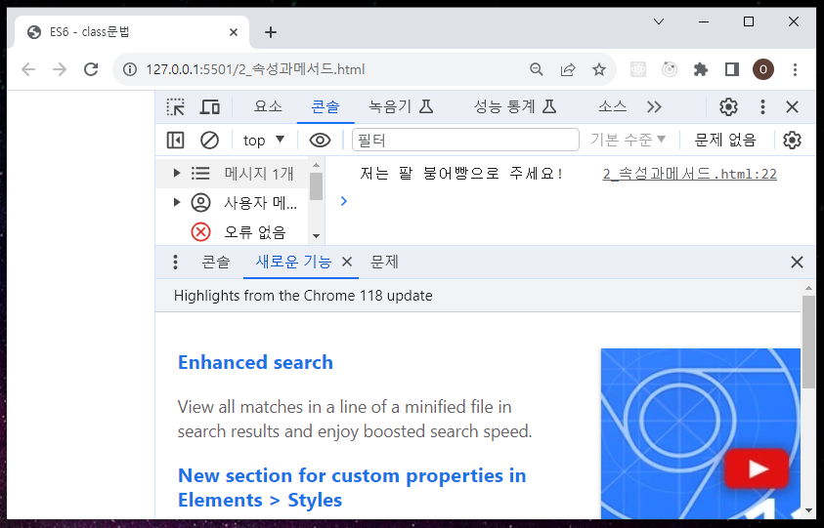This screenshot has height=528, width=824.
Task: Open the top context selector dropdown
Action: tap(263, 141)
